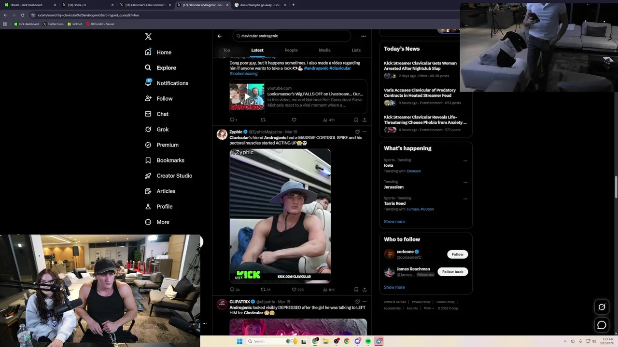Like the wig video post

[x=294, y=120]
